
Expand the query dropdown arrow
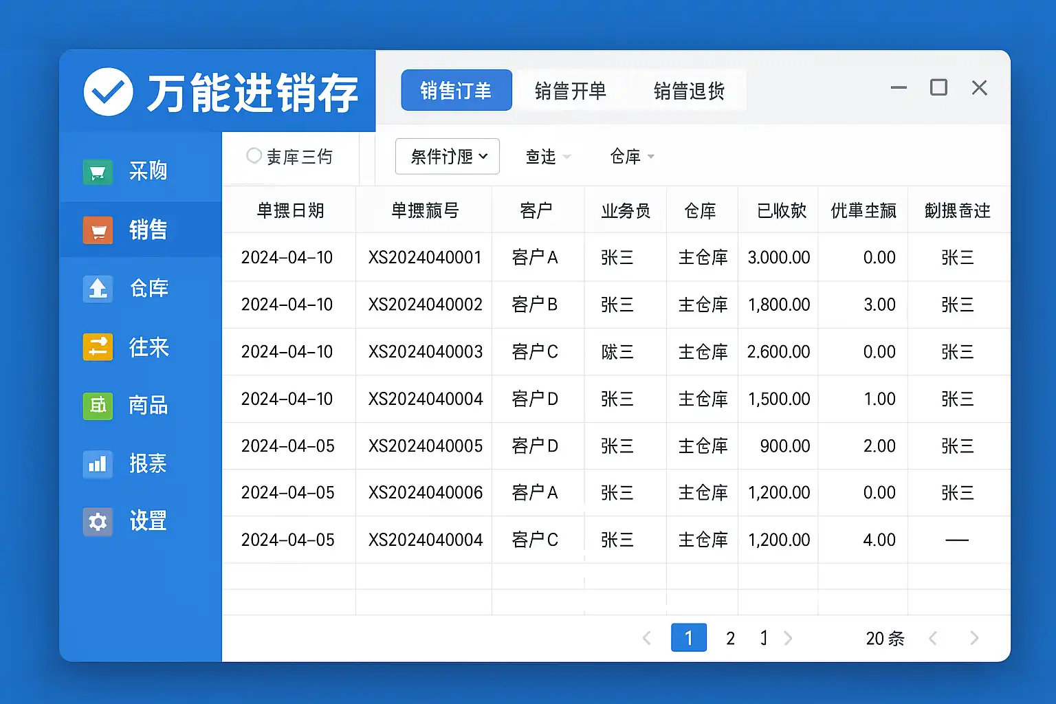pos(566,157)
